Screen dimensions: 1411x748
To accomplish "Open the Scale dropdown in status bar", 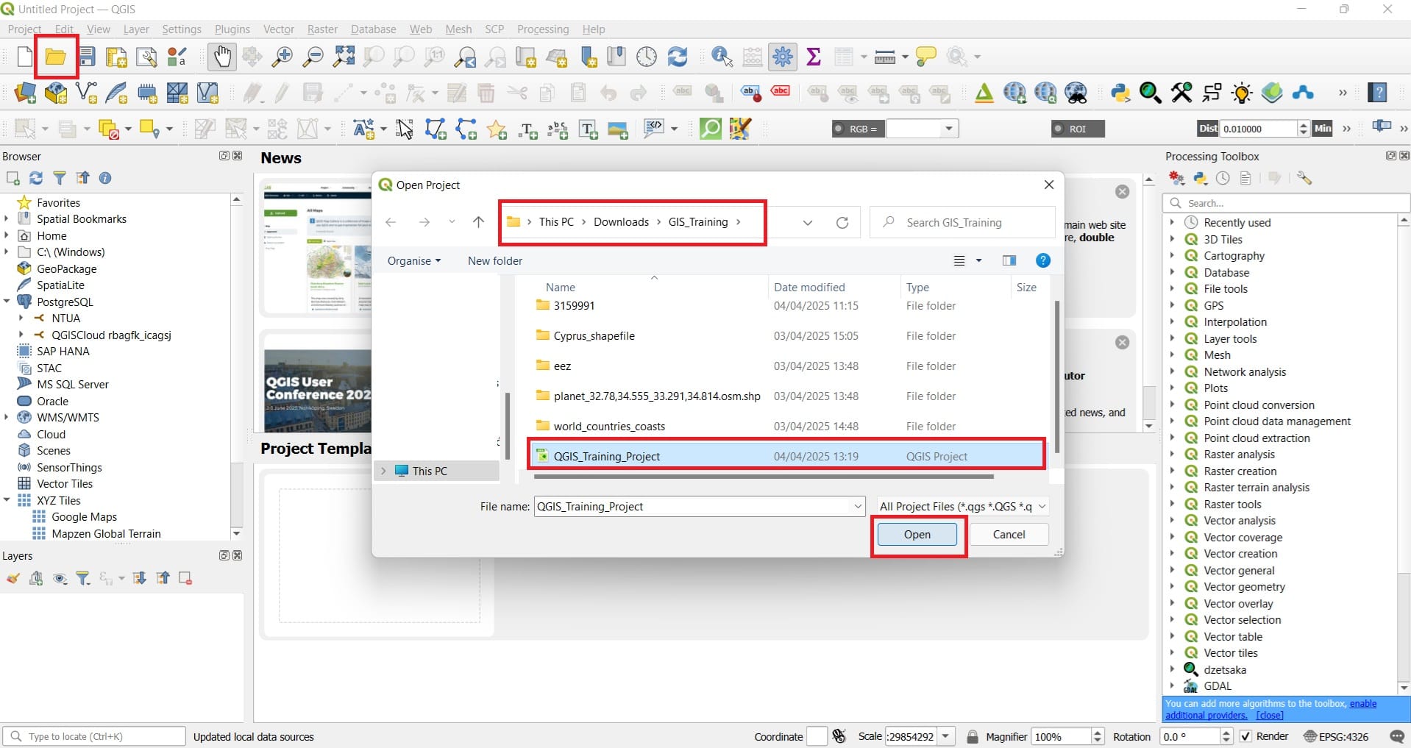I will (x=946, y=736).
